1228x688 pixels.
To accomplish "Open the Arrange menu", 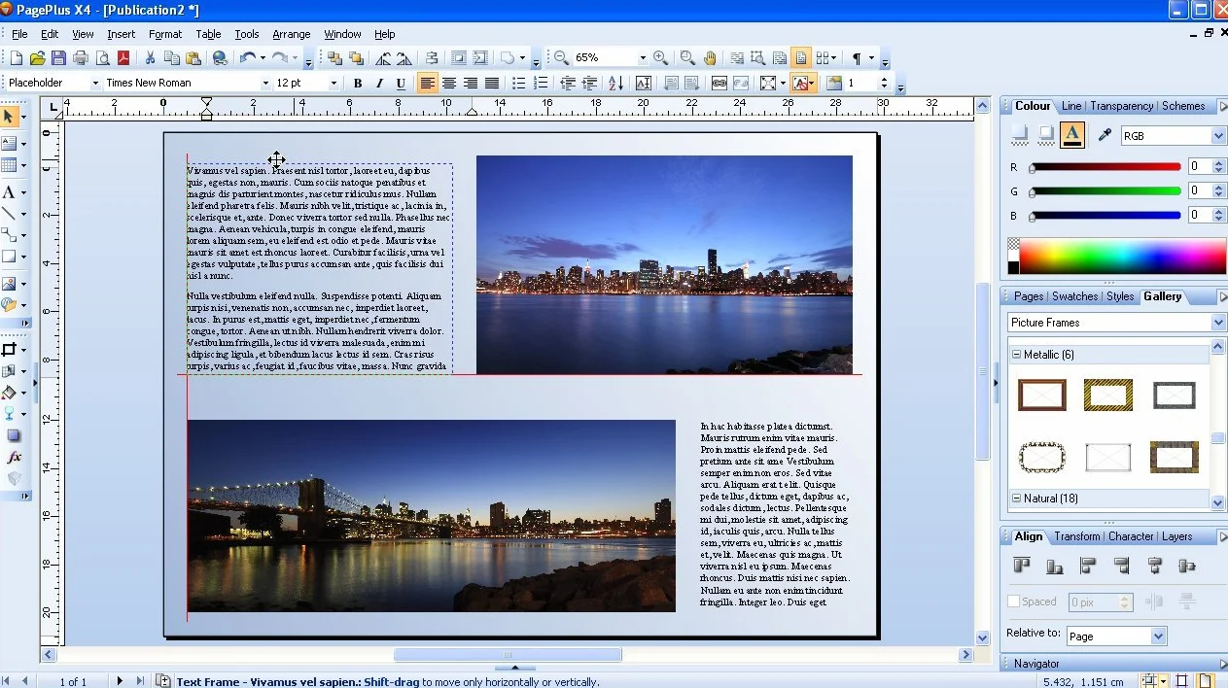I will [x=292, y=34].
